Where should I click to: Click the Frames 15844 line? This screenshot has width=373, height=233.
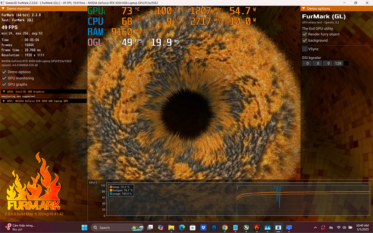coord(18,45)
